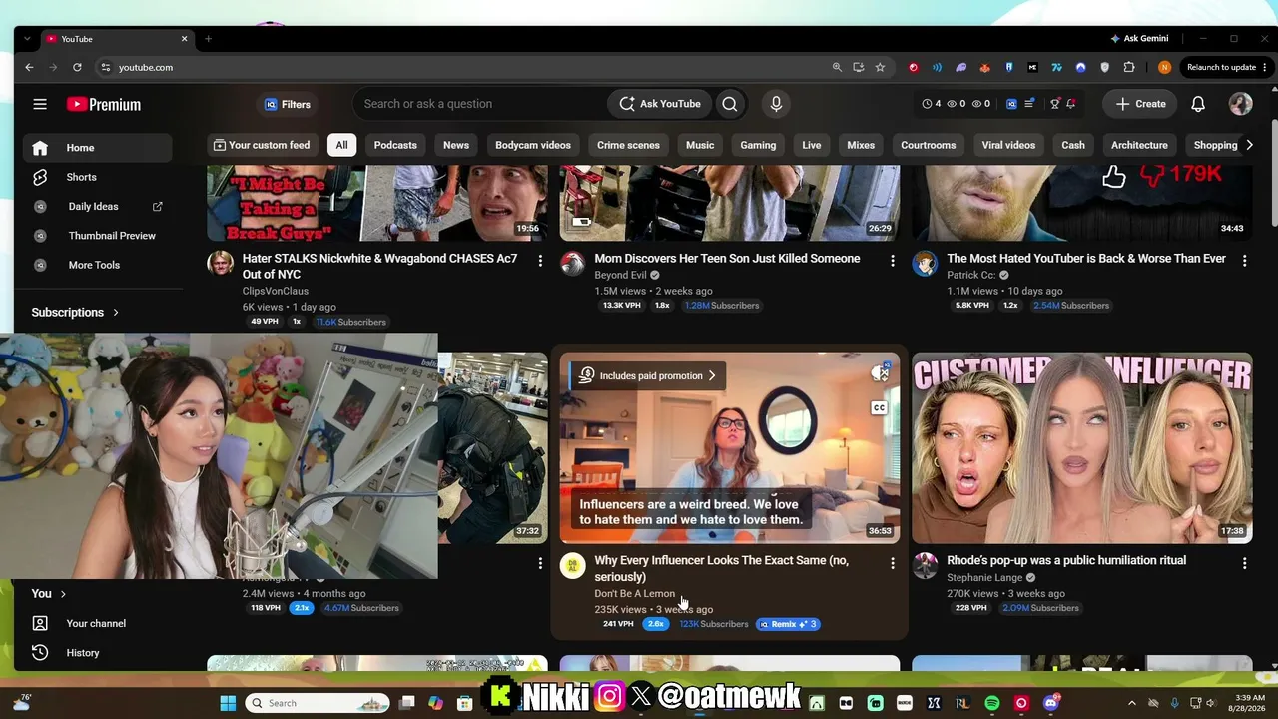This screenshot has width=1278, height=719.
Task: Open options for Why Every Influencer video
Action: 893,563
